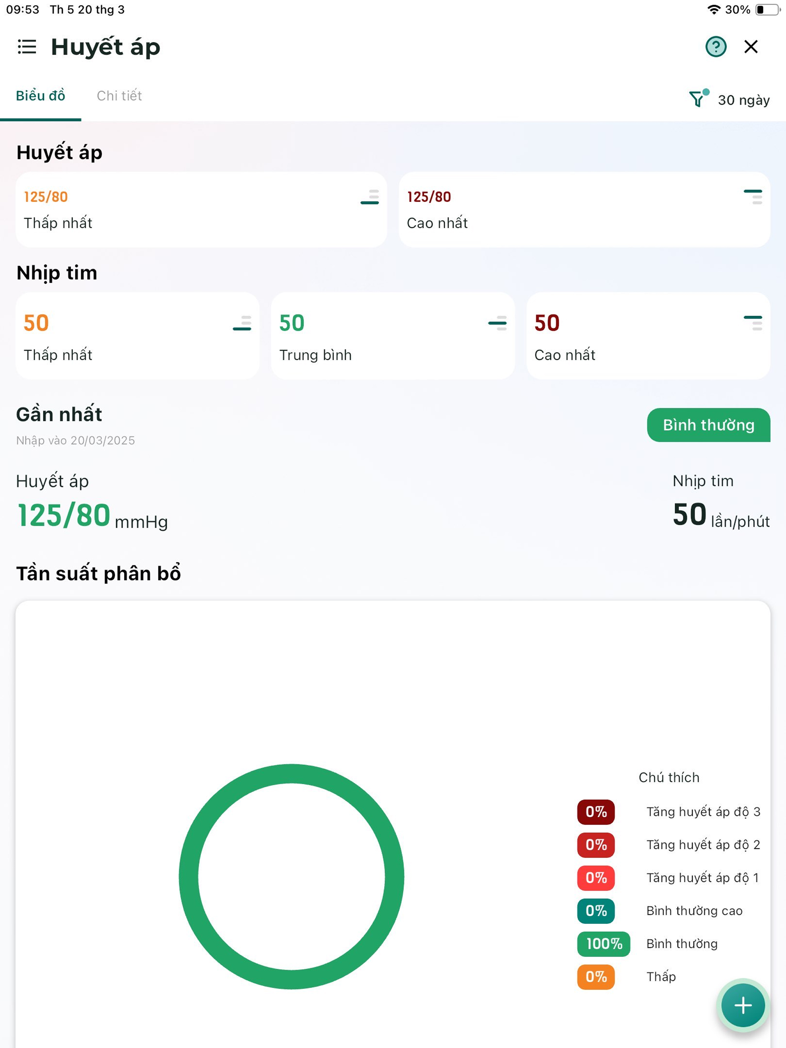
Task: Tap the high-level icon on heart rate Cao nhất card
Action: click(753, 323)
